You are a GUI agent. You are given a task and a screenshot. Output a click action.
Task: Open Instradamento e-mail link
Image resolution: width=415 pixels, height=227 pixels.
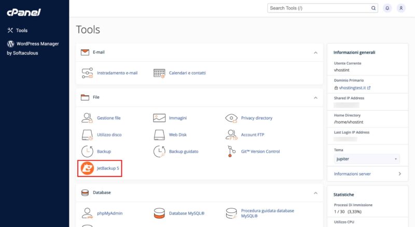point(117,73)
